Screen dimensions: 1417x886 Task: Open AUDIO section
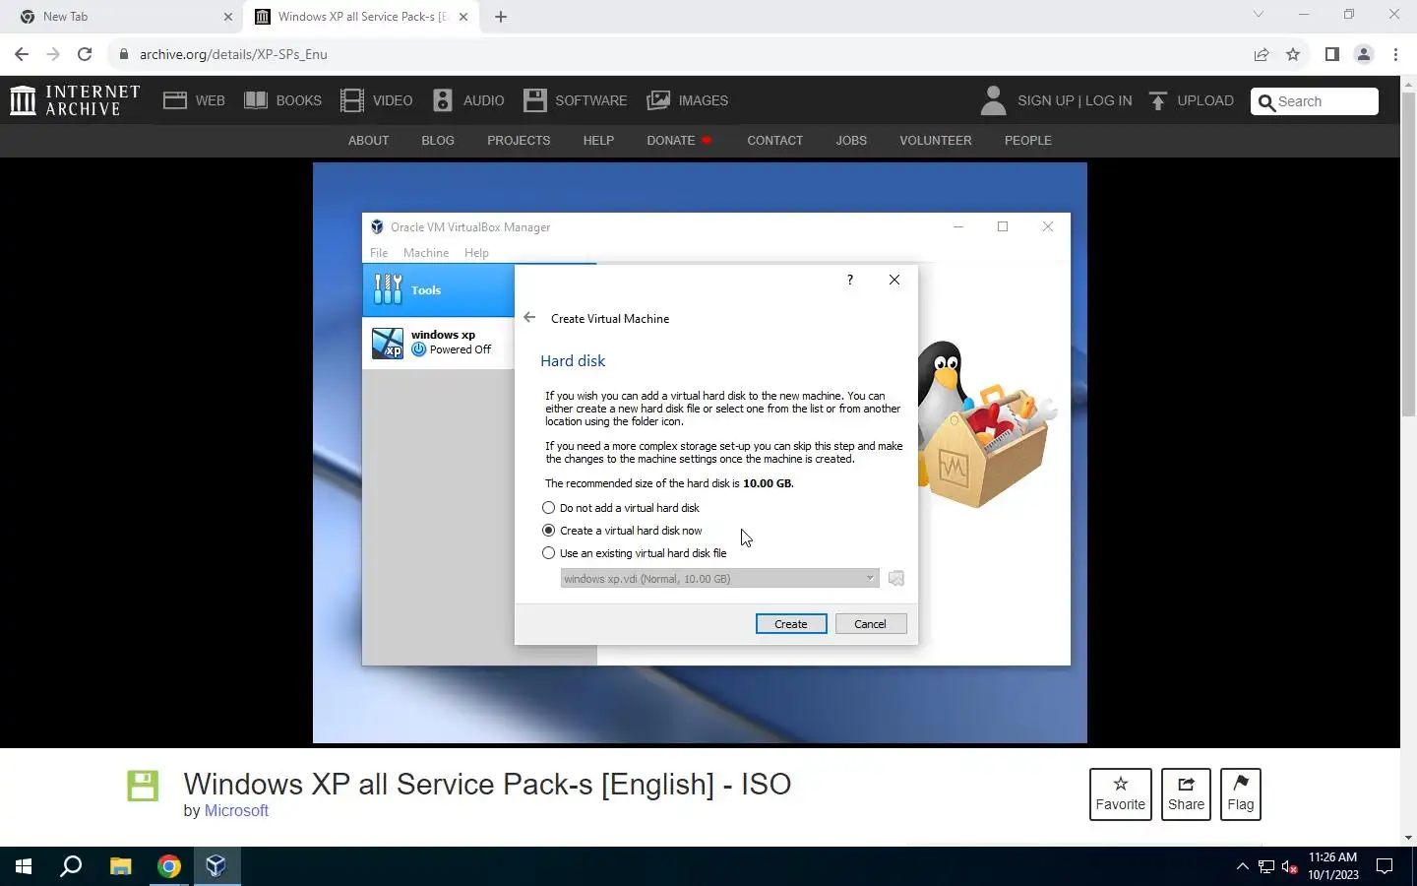[468, 100]
